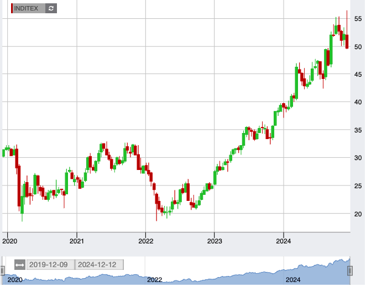Click the 2022 x-axis label on main chart
The height and width of the screenshot is (287, 366).
(145, 241)
